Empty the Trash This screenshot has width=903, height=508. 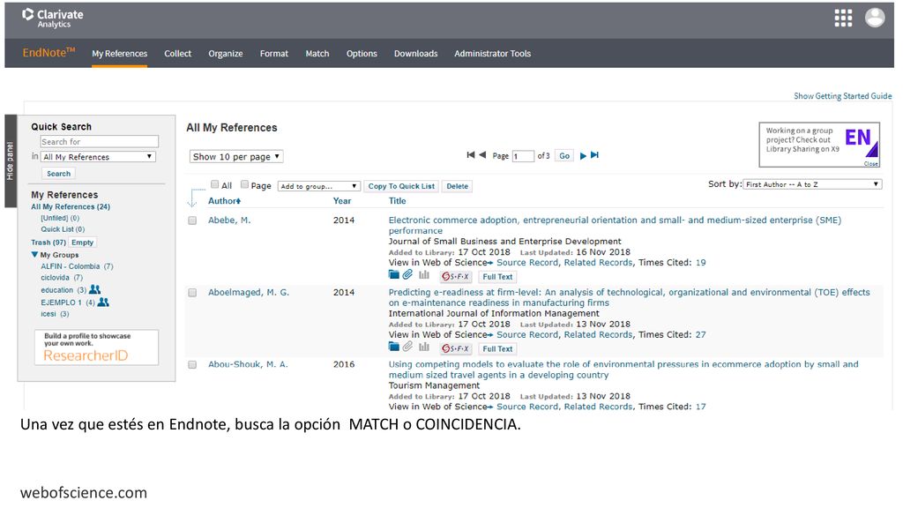coord(82,243)
